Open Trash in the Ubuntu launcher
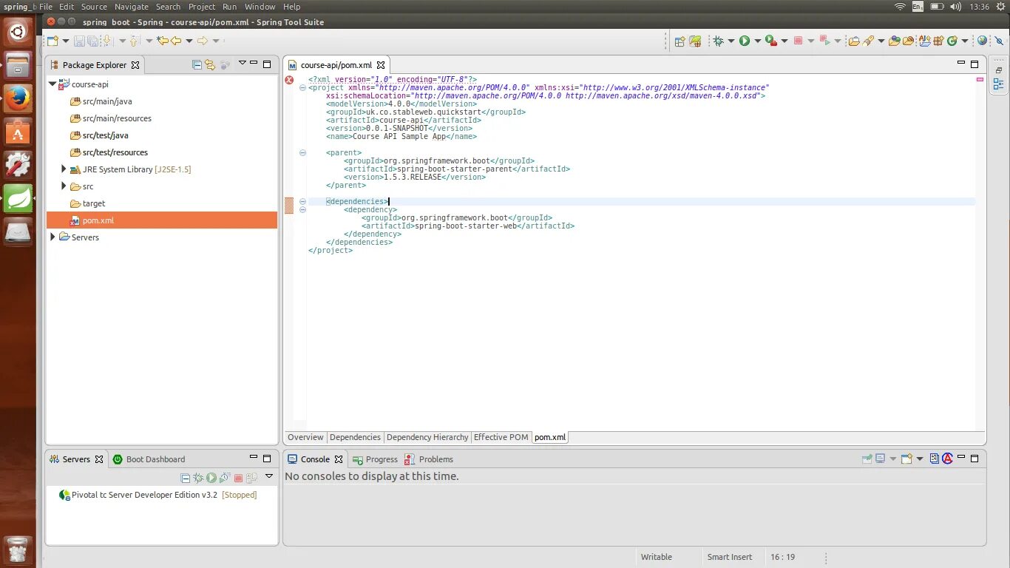 18,550
